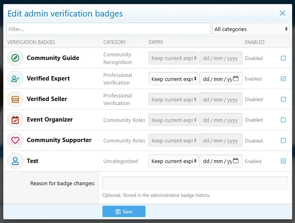Click the Verified Expert badge name
This screenshot has height=223, width=295.
(x=48, y=78)
